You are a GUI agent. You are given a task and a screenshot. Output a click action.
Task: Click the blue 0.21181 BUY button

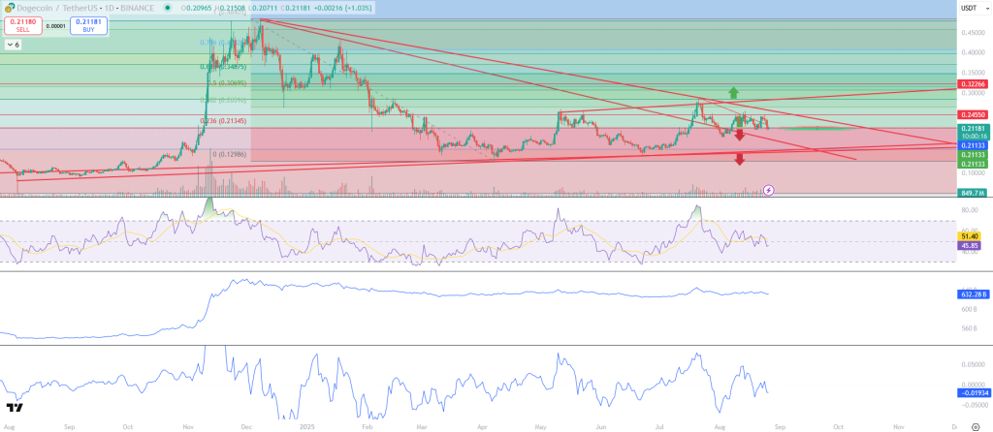pos(88,26)
